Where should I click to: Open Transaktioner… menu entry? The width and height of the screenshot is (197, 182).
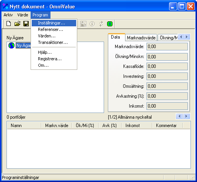click(54, 42)
